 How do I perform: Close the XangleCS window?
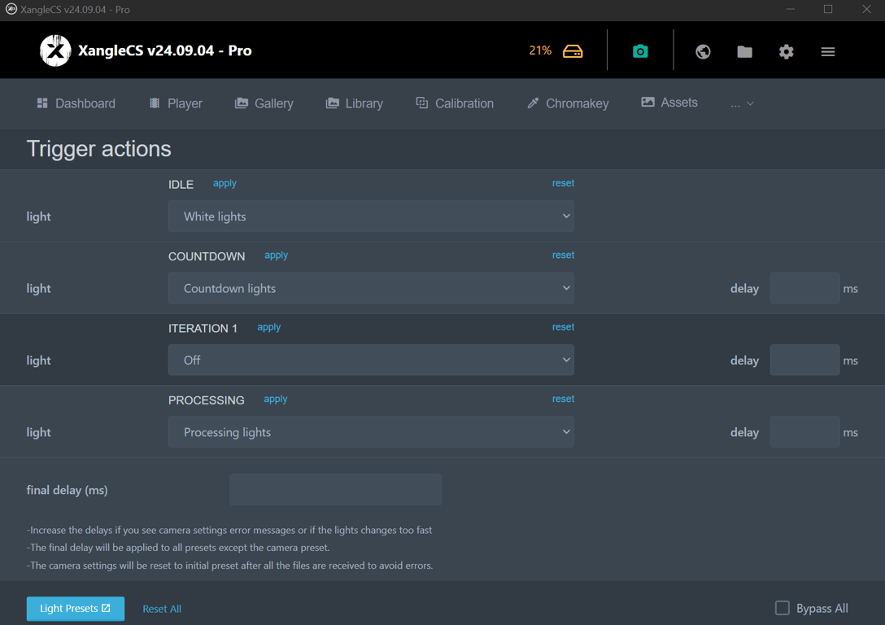tap(866, 10)
